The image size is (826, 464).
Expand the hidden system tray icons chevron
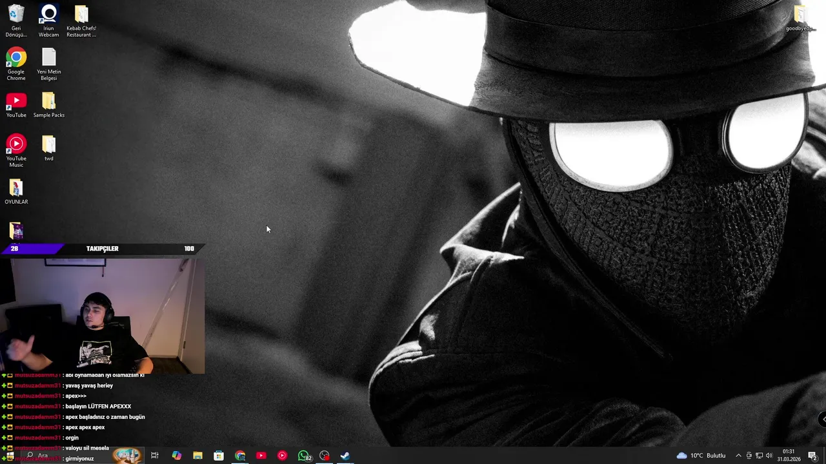click(739, 456)
